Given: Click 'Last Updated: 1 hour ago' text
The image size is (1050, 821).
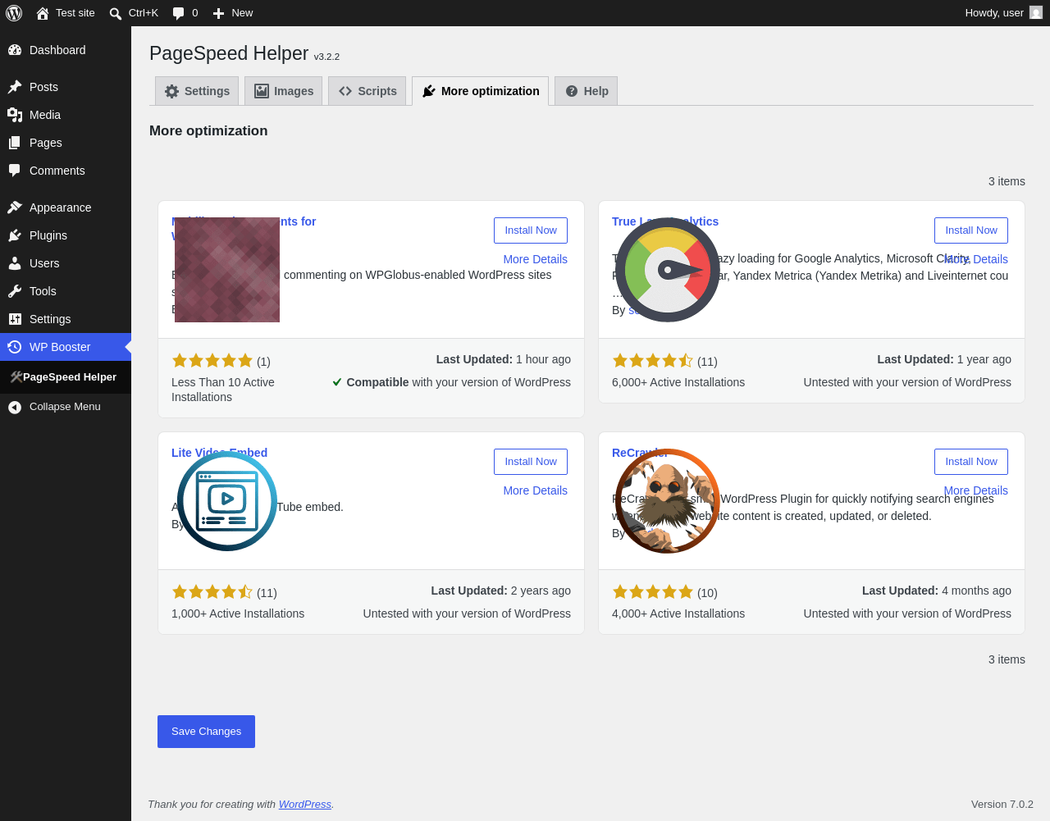Looking at the screenshot, I should (504, 359).
